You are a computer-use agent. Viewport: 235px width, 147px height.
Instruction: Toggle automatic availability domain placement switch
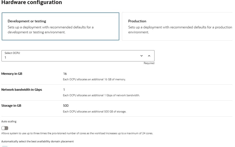coord(5,146)
